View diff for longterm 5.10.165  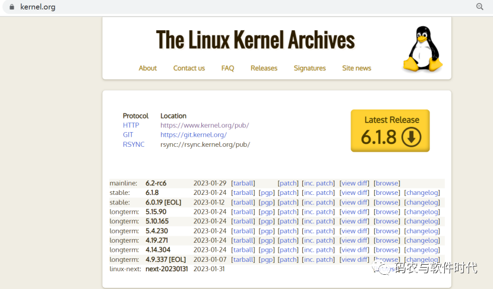pos(354,221)
